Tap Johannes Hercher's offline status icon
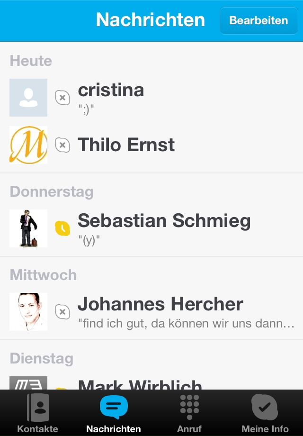Image resolution: width=303 pixels, height=436 pixels. [62, 312]
